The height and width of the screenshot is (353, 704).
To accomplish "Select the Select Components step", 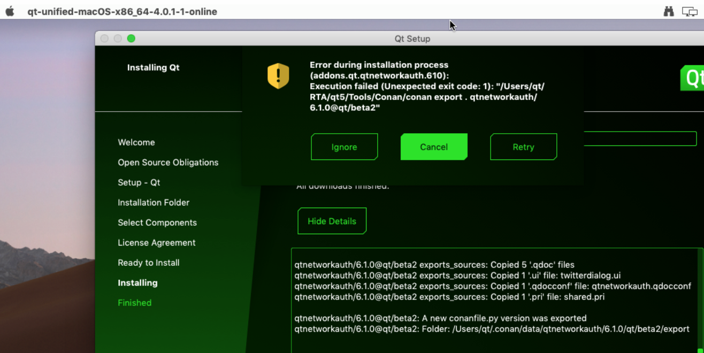I will tap(157, 222).
